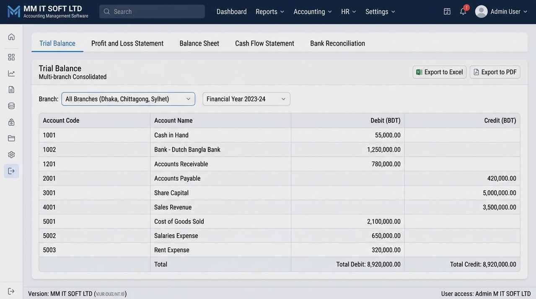
Task: Expand the HR menu
Action: [349, 11]
